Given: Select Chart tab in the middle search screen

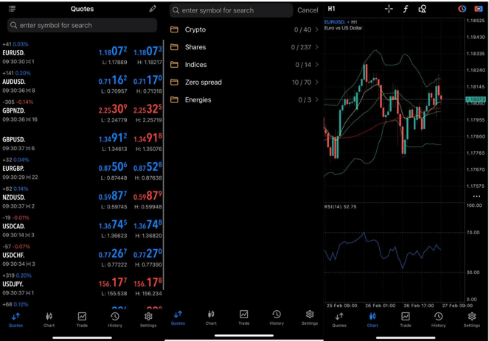Looking at the screenshot, I should point(211,317).
